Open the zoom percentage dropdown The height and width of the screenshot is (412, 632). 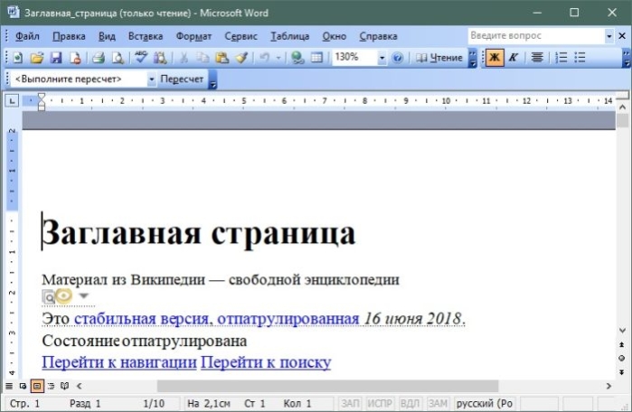pos(382,59)
